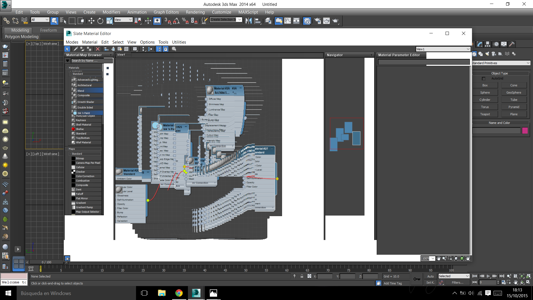
Task: Click the Mirror tool icon
Action: (x=248, y=21)
